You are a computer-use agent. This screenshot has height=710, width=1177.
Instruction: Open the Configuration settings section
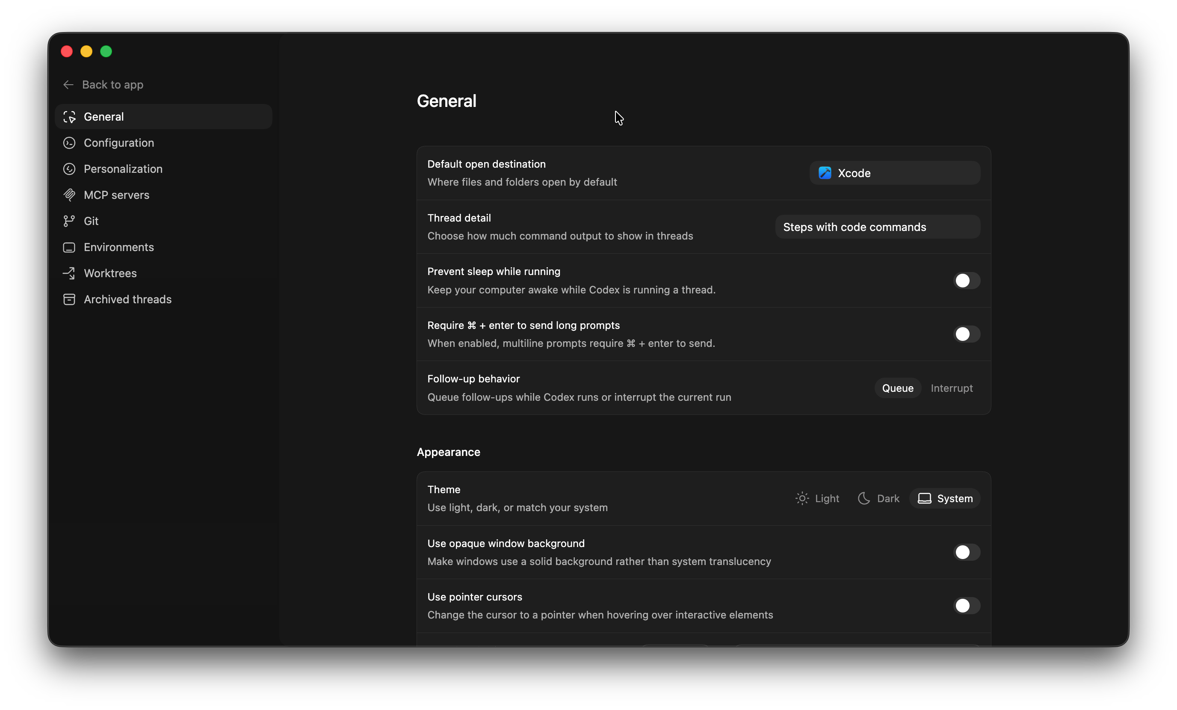(x=163, y=143)
